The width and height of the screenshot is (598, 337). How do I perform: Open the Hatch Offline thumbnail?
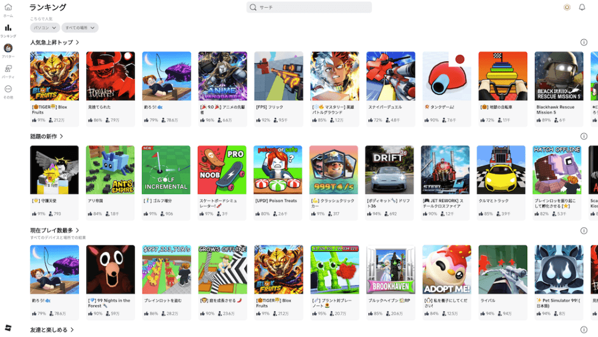coord(557,169)
